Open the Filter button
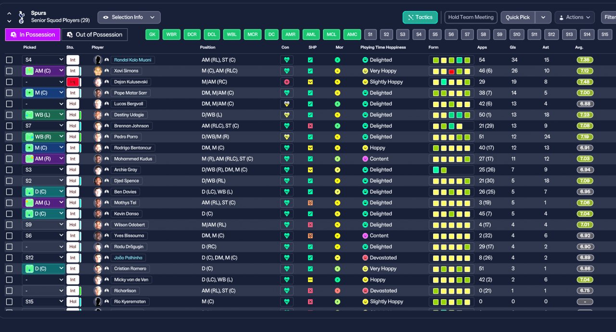 coord(609,17)
